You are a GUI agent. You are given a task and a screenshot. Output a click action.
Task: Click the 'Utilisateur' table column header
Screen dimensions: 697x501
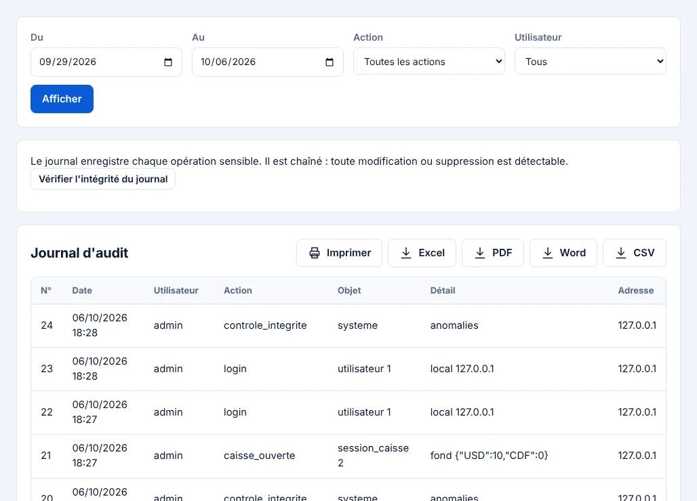pyautogui.click(x=176, y=291)
